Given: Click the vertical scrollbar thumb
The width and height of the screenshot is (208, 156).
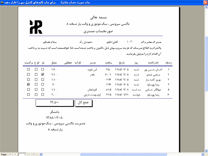Looking at the screenshot, I should [x=206, y=64].
